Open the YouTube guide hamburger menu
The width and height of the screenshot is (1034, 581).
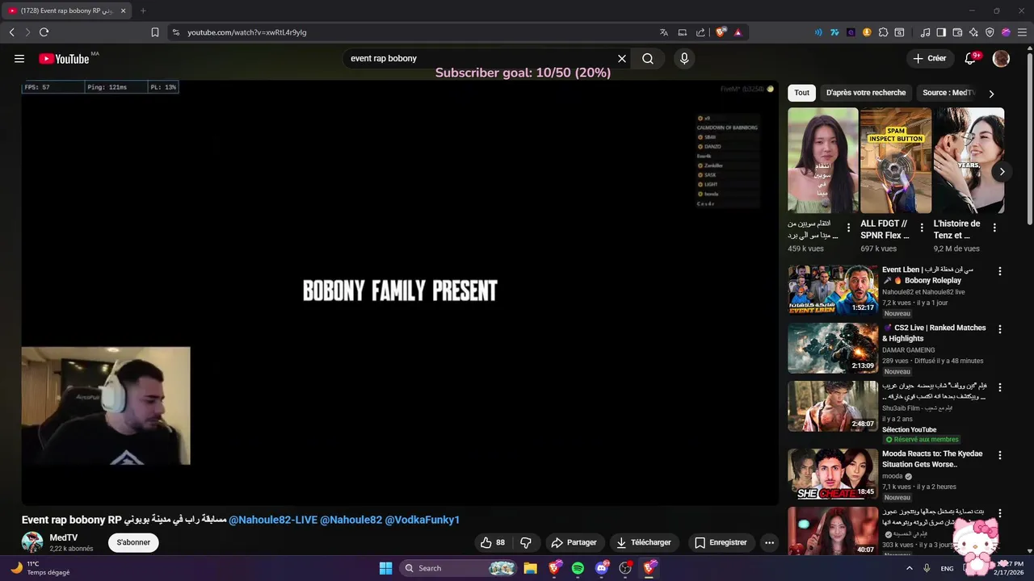(x=19, y=58)
